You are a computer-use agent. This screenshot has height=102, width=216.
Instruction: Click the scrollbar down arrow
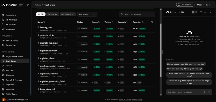pyautogui.click(x=161, y=95)
